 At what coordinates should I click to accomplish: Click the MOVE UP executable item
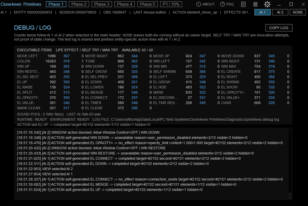coord(161,56)
